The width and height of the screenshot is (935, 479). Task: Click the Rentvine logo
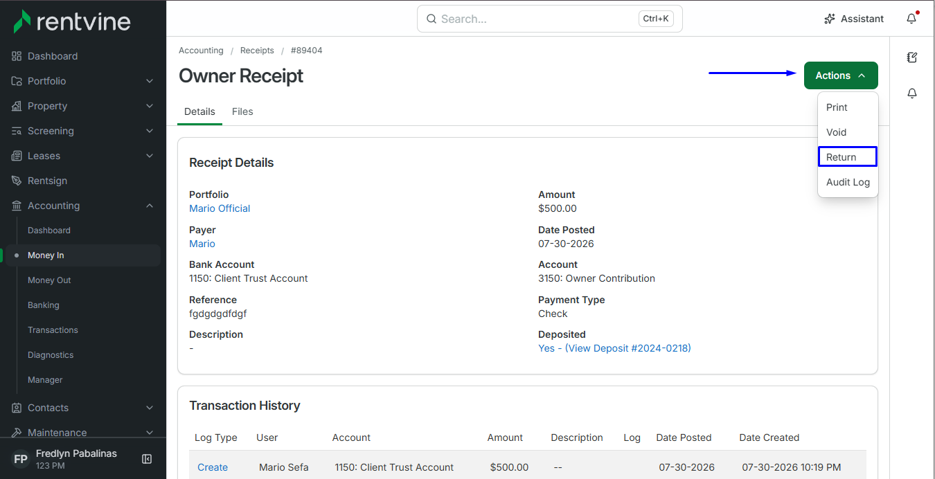[x=72, y=21]
